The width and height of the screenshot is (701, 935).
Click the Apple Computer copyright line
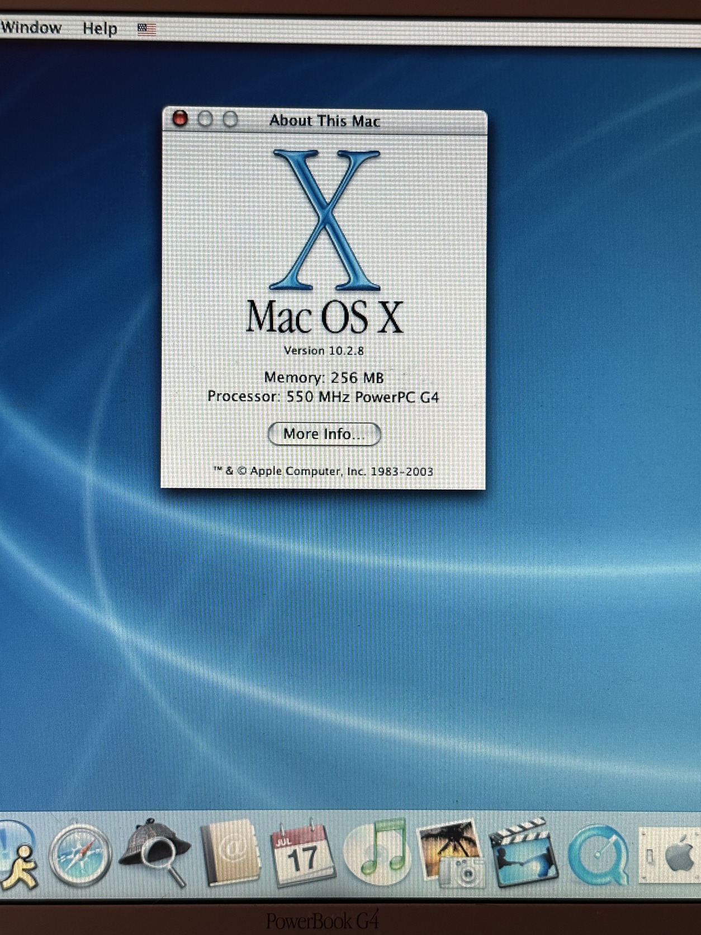point(323,471)
